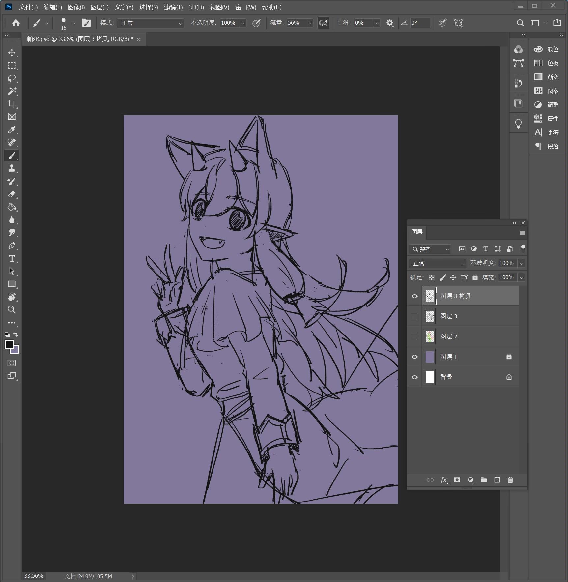
Task: Select the Lasso tool
Action: pyautogui.click(x=12, y=79)
